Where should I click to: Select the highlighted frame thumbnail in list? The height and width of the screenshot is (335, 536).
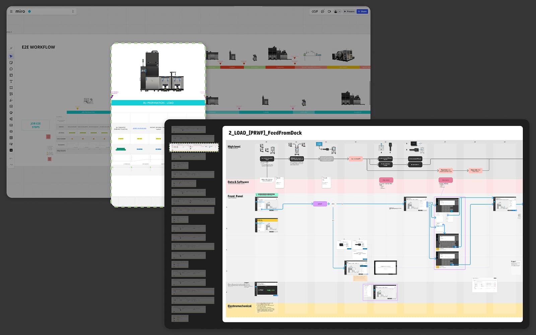coord(194,147)
